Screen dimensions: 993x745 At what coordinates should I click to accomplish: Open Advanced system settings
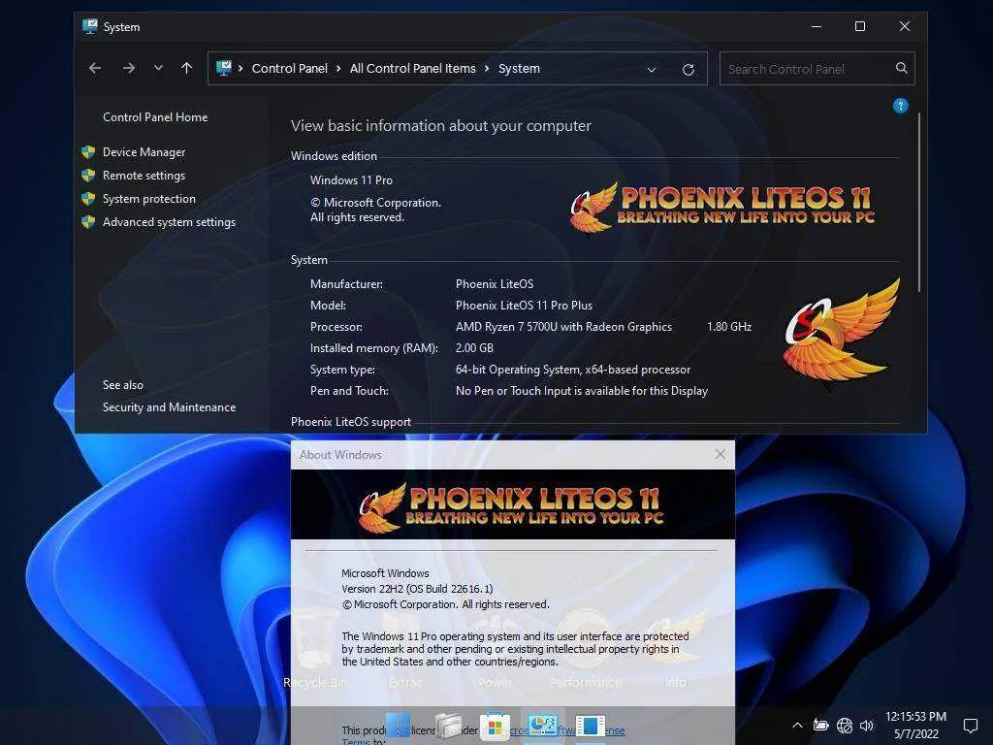(x=169, y=222)
